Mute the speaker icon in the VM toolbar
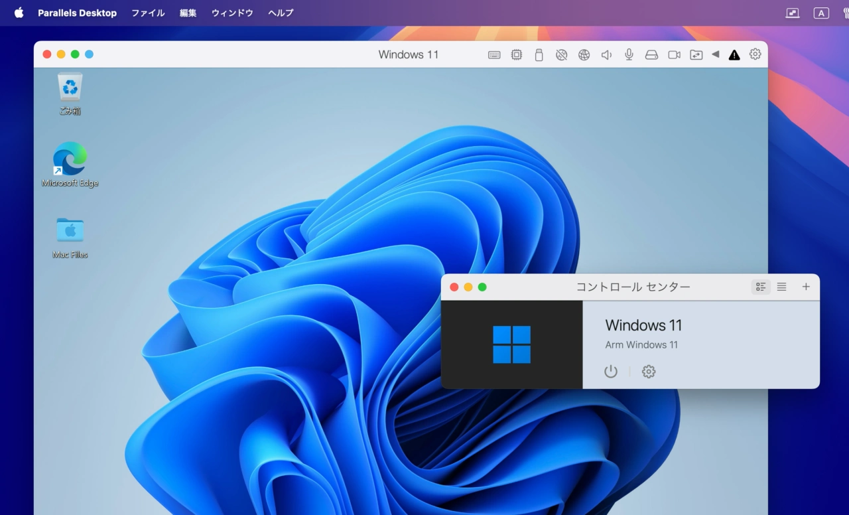The width and height of the screenshot is (849, 515). pyautogui.click(x=606, y=54)
